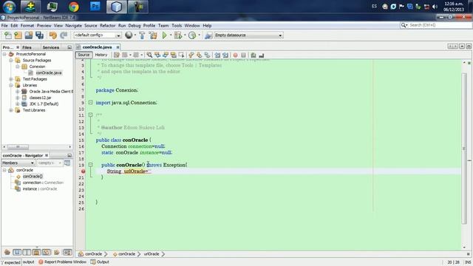Click the red Start Macro Recording icon
473x266 pixels.
235,55
